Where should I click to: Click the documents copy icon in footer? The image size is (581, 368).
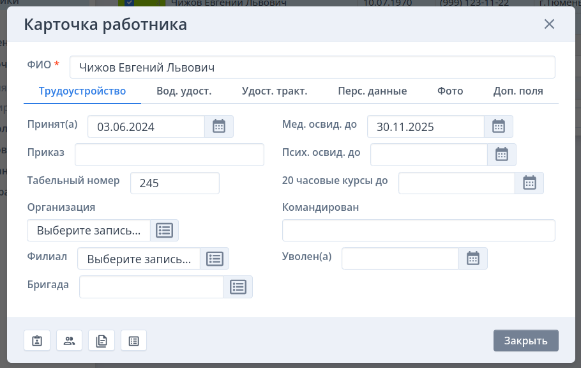(x=102, y=341)
